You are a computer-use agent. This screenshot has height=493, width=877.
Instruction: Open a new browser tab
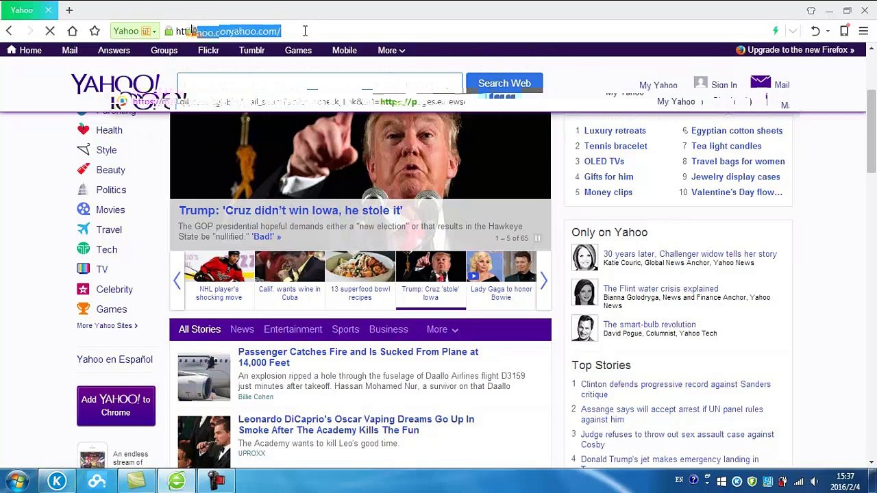69,10
